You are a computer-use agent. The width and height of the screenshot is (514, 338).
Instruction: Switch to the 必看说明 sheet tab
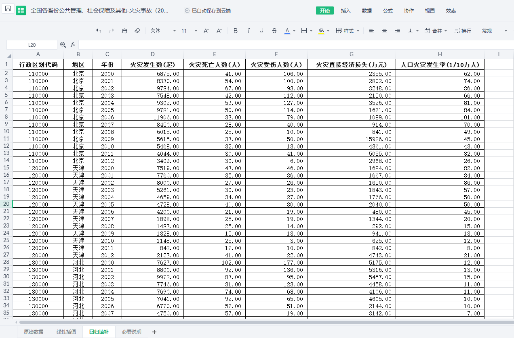tap(132, 332)
